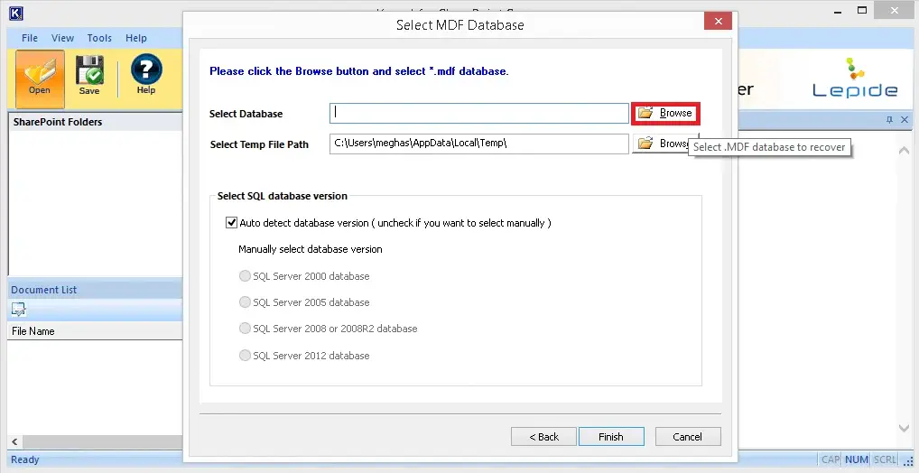Browse for the MDF database file
The width and height of the screenshot is (919, 473).
[665, 113]
